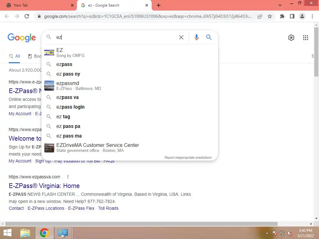Open the Google apps grid
This screenshot has height=239, width=319.
click(x=305, y=38)
